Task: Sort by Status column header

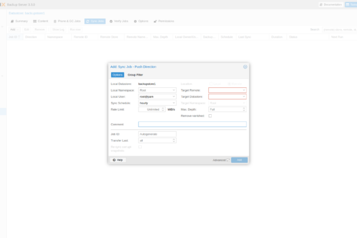Action: click(x=308, y=37)
